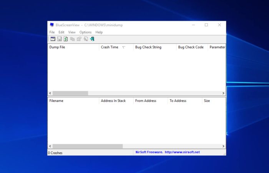The image size is (269, 173).
Task: Click lower pane scrollbar left arrow
Action: [x=50, y=146]
